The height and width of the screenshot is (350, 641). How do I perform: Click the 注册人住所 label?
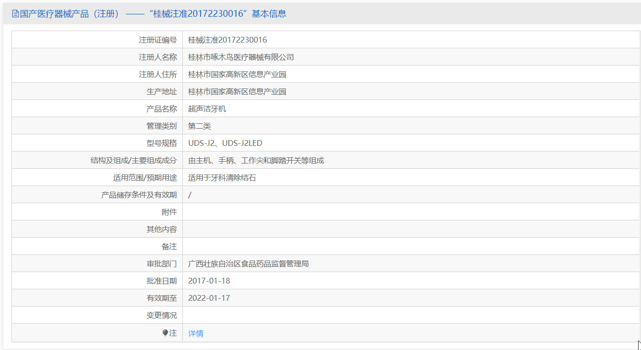(x=157, y=74)
